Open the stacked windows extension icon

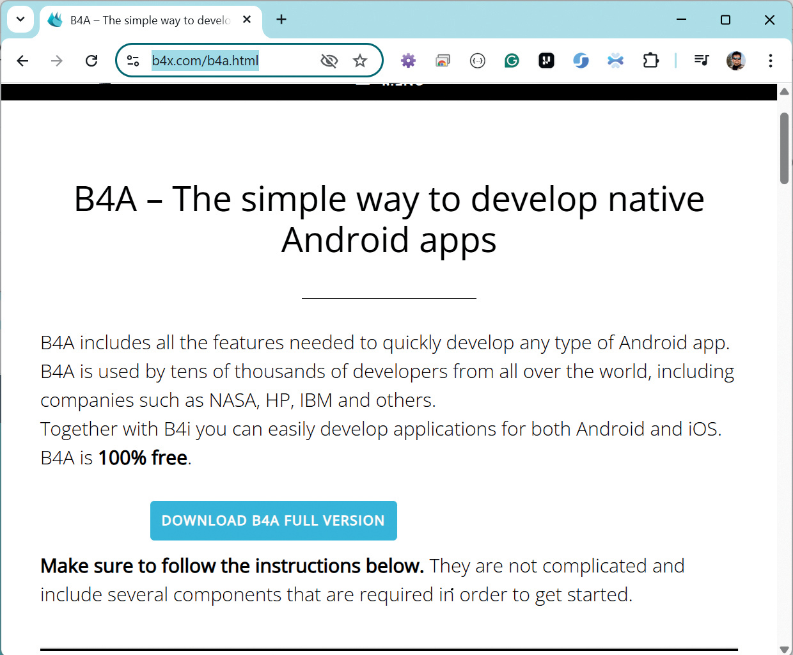[443, 61]
